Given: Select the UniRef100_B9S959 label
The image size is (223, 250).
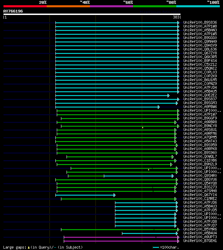Looking at the screenshot, I should tap(200, 145).
